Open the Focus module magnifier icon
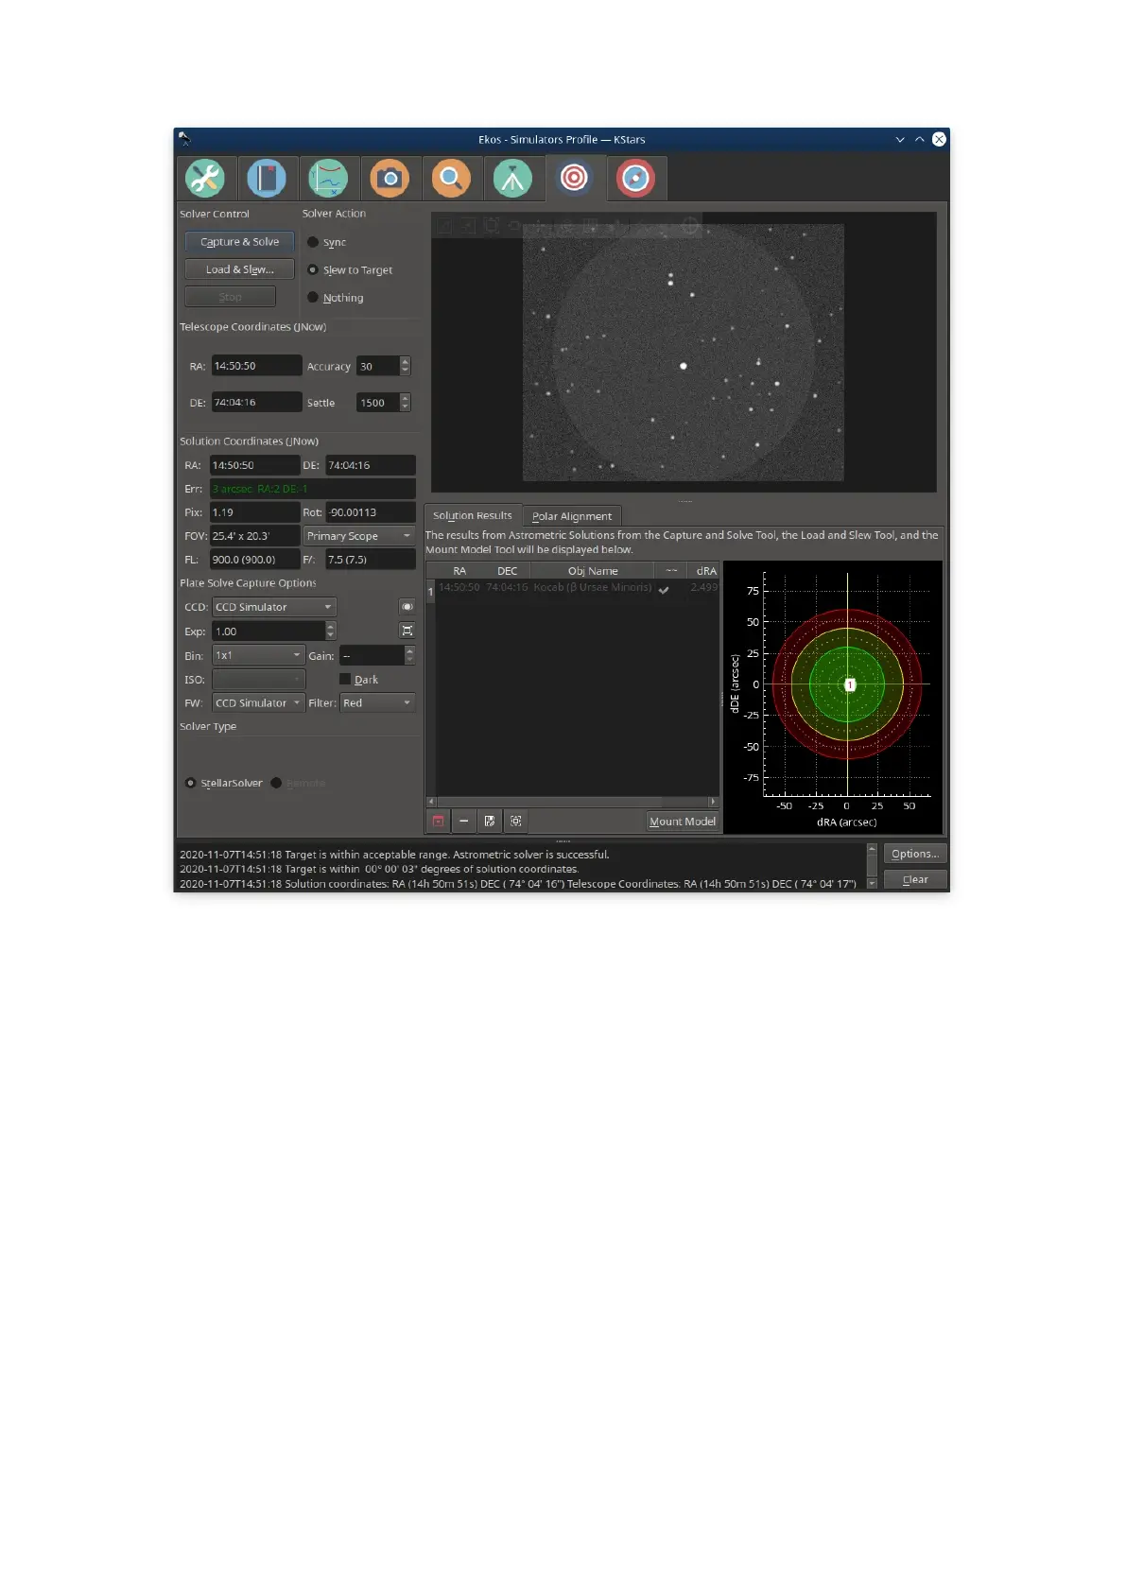 [x=451, y=178]
